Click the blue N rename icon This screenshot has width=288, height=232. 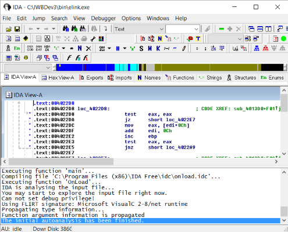(80, 48)
